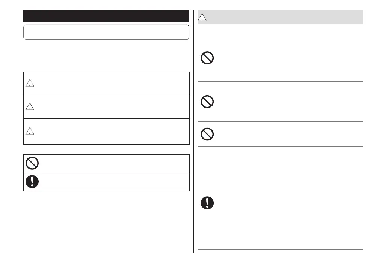
Task: Click the warning triangle in the gray header bar
Action: [202, 17]
